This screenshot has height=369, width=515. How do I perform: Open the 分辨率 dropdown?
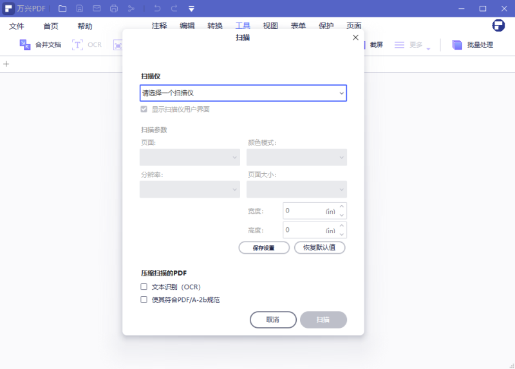(190, 189)
